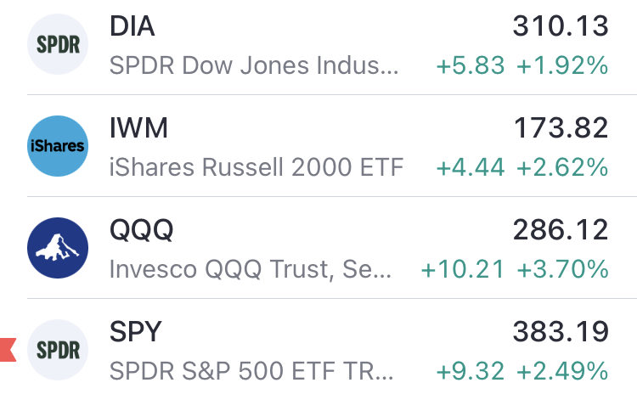Click the +9.32 point change for SPY
Screen dimensions: 637x394
coord(470,372)
